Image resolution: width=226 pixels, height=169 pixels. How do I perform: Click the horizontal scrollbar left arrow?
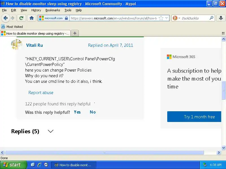[2, 152]
